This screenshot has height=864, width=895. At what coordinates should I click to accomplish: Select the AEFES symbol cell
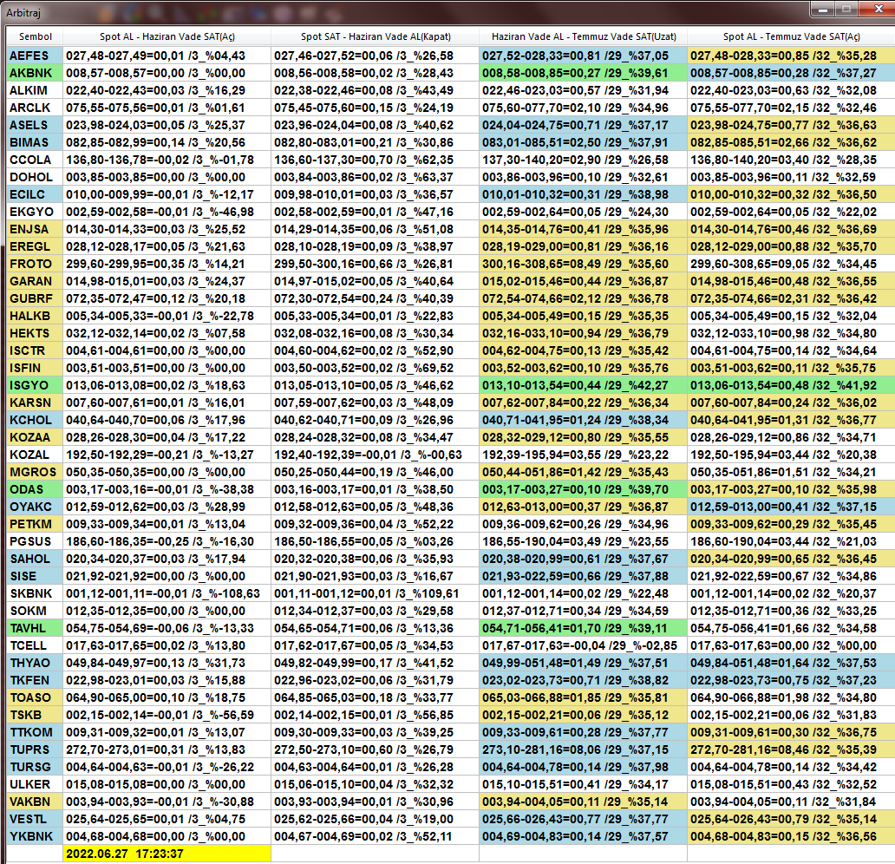[x=34, y=56]
